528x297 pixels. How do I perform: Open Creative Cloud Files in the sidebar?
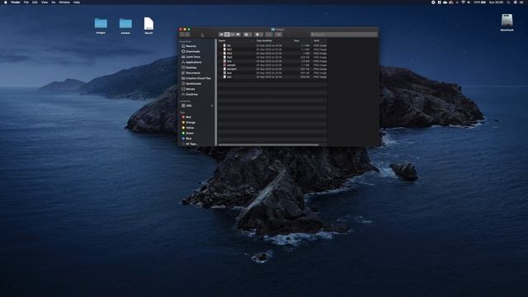[196, 78]
